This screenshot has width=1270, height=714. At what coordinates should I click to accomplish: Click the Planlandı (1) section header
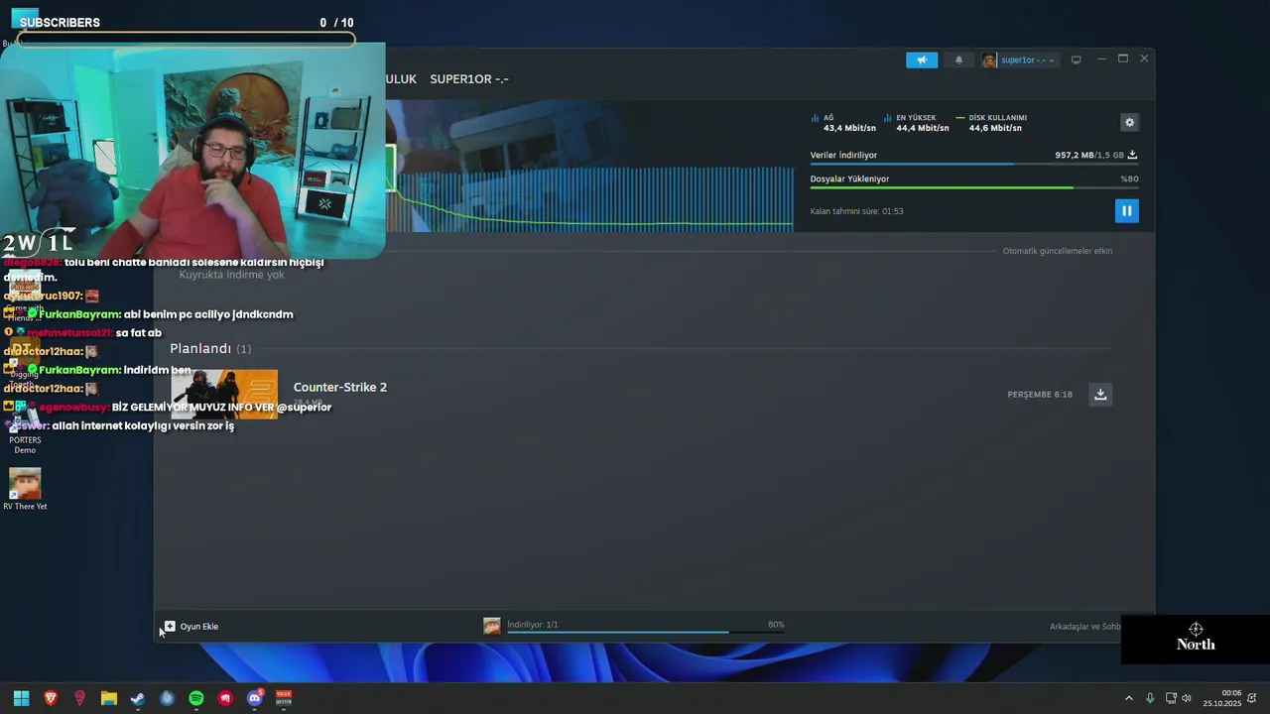tap(210, 348)
